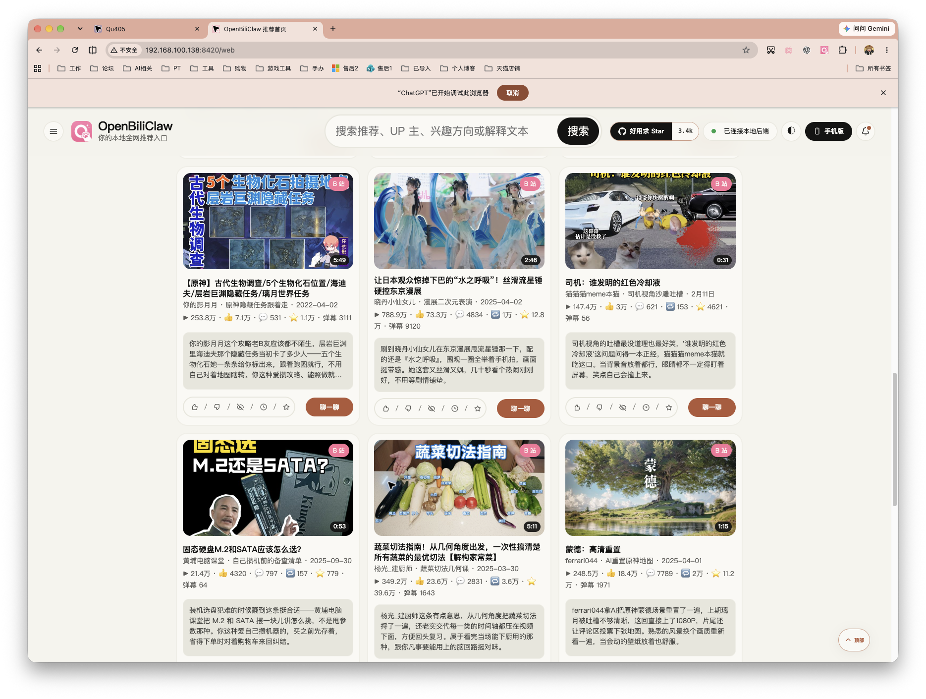Star the 水之呼吸 dance video card
The width and height of the screenshot is (926, 699).
click(478, 408)
